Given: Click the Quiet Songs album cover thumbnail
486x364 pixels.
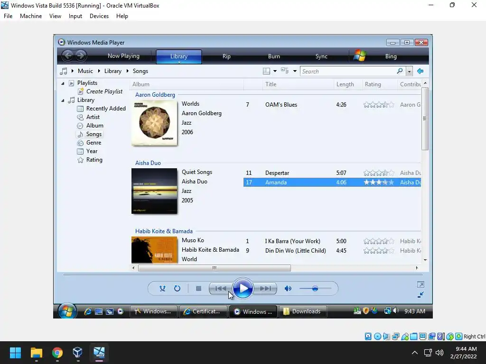Looking at the screenshot, I should (x=154, y=191).
